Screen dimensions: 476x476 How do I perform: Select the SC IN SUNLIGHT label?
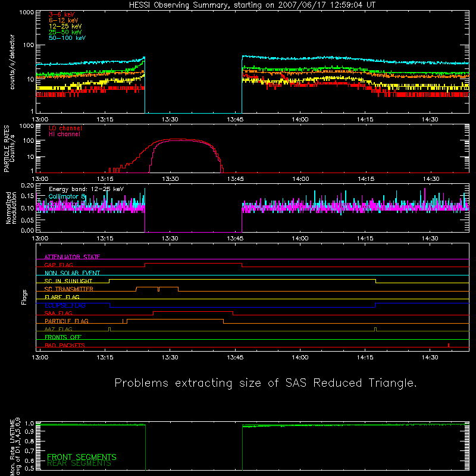coord(68,281)
